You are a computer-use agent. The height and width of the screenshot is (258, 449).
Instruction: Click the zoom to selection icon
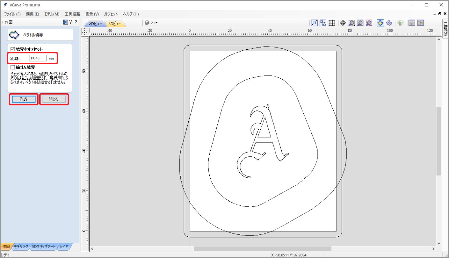(x=369, y=23)
